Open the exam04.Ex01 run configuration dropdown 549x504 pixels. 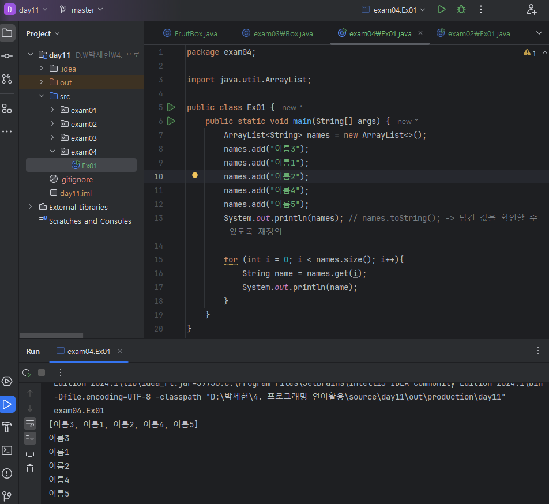tap(393, 10)
